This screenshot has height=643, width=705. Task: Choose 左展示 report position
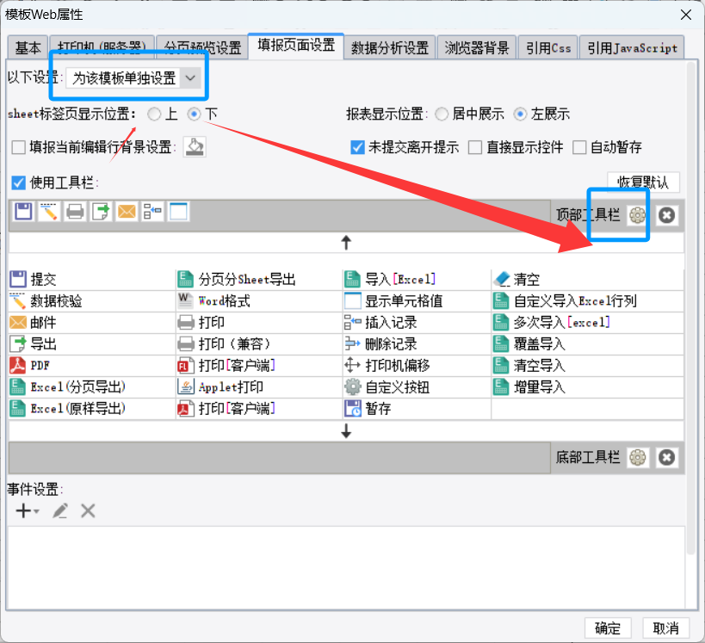(520, 114)
